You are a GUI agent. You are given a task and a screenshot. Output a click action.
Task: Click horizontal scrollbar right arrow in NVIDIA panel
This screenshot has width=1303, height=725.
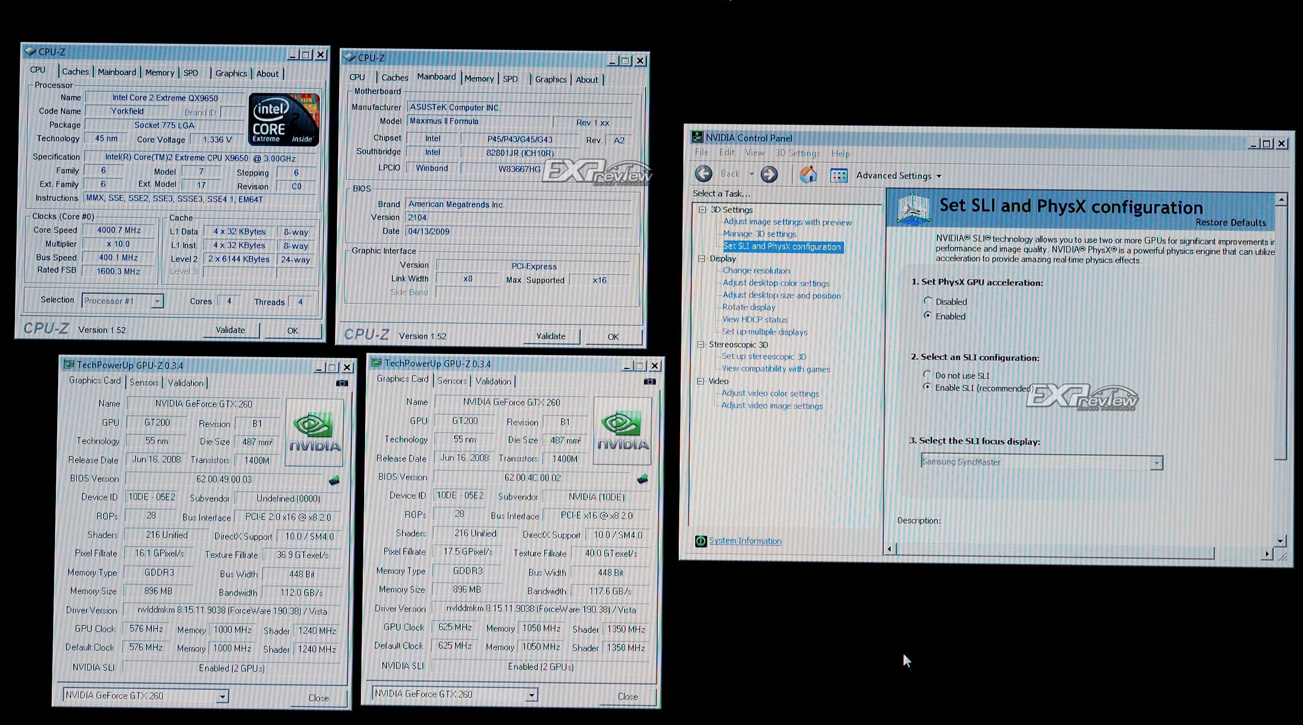pos(1267,554)
